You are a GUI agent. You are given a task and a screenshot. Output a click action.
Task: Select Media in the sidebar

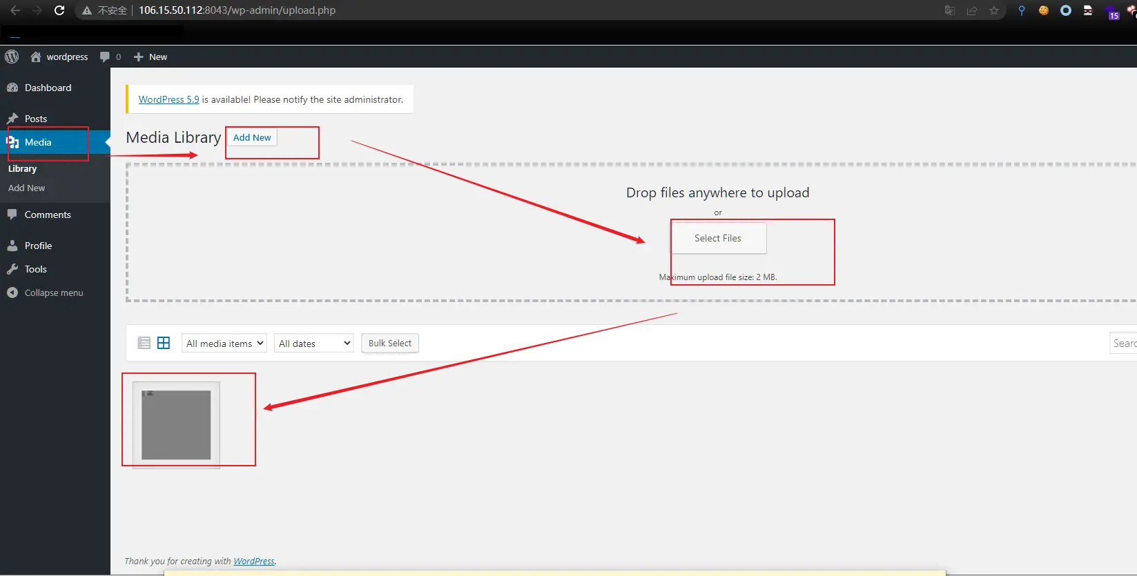(x=55, y=142)
